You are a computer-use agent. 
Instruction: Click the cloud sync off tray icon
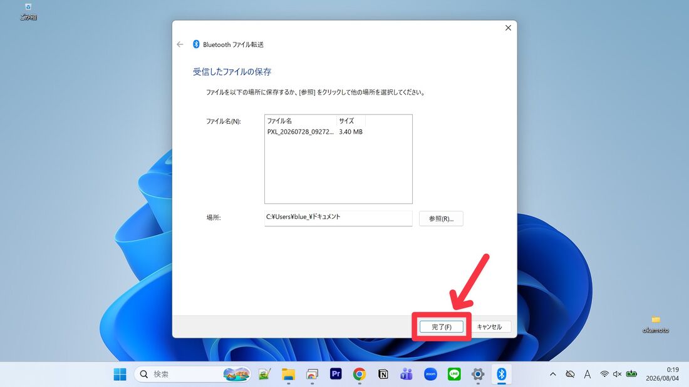[570, 374]
